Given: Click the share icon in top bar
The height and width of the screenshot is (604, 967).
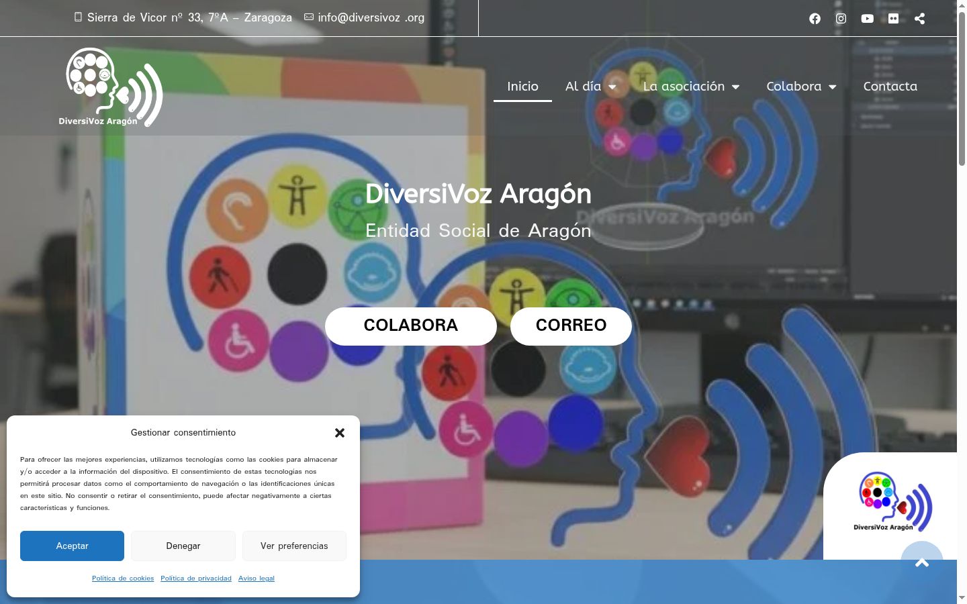Looking at the screenshot, I should (919, 19).
